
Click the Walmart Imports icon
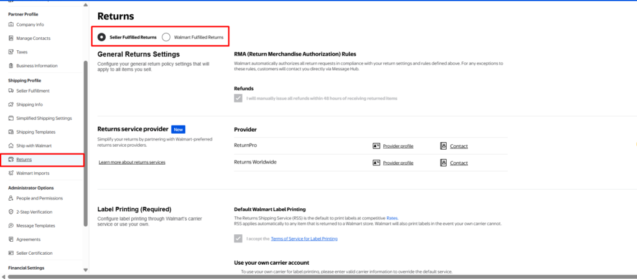coord(11,173)
